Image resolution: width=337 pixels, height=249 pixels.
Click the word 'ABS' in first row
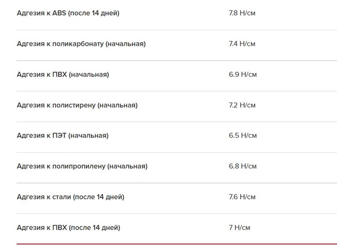click(x=59, y=13)
